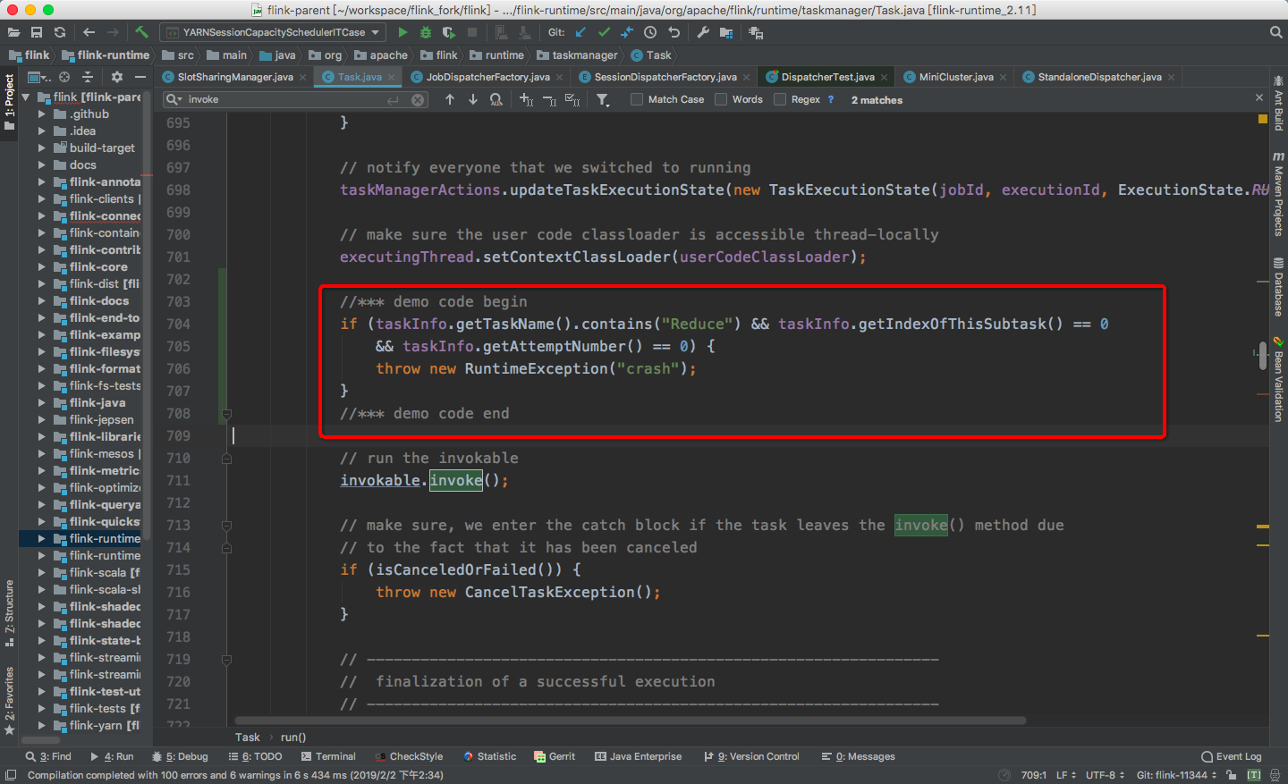Switch to the SlotSharingManager.java tab
Image resolution: width=1288 pixels, height=784 pixels.
234,77
